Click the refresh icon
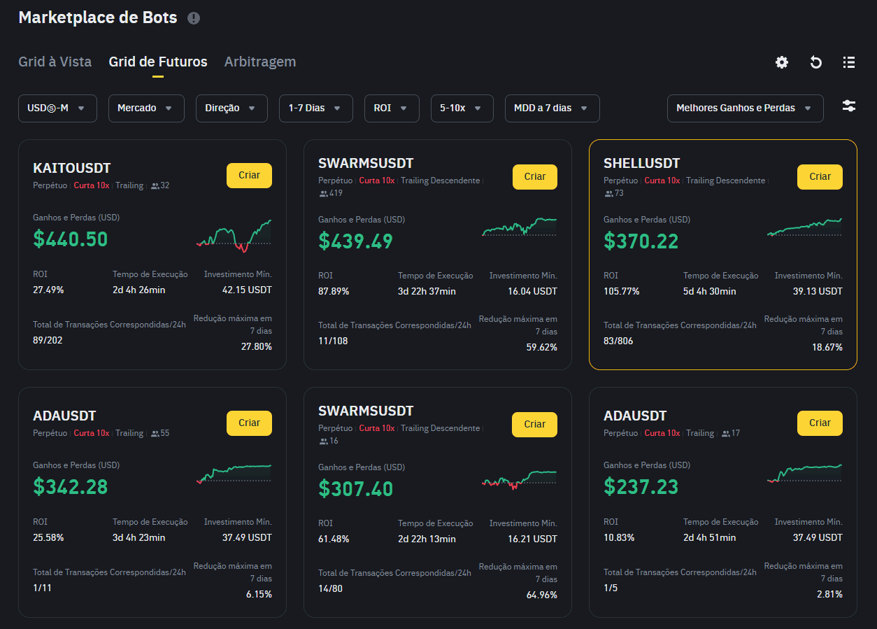 [815, 62]
